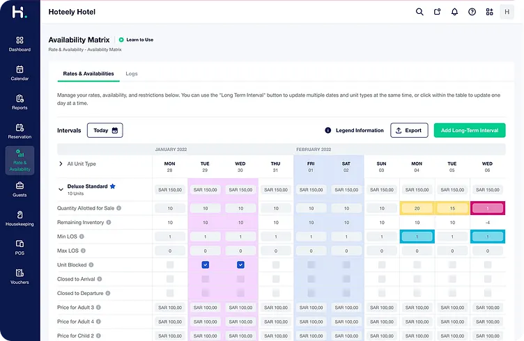Click info icon beside Price for Adult 3

(98, 308)
